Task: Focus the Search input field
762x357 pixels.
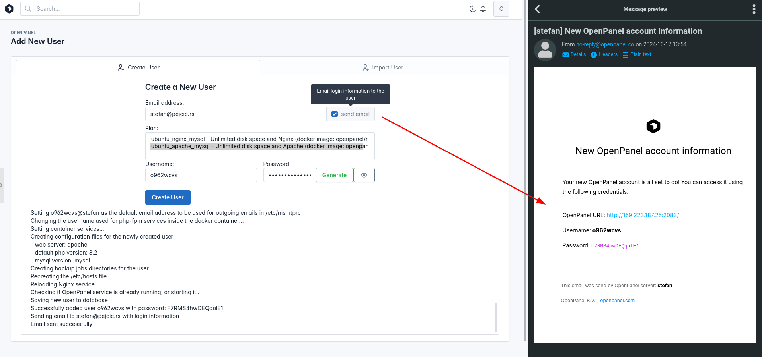Action: pyautogui.click(x=80, y=9)
